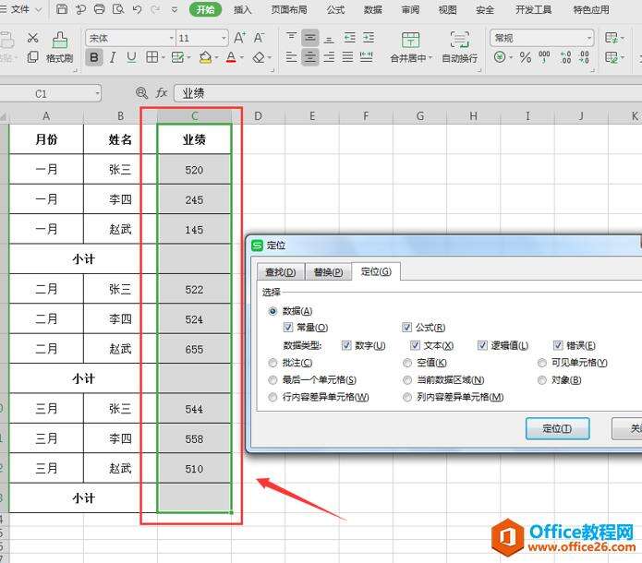Image resolution: width=642 pixels, height=563 pixels.
Task: Uncheck the 常量(O) checkbox
Action: point(289,328)
